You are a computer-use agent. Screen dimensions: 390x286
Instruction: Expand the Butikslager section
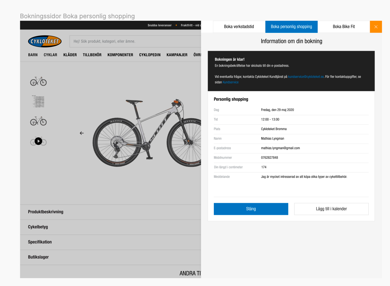[110, 257]
